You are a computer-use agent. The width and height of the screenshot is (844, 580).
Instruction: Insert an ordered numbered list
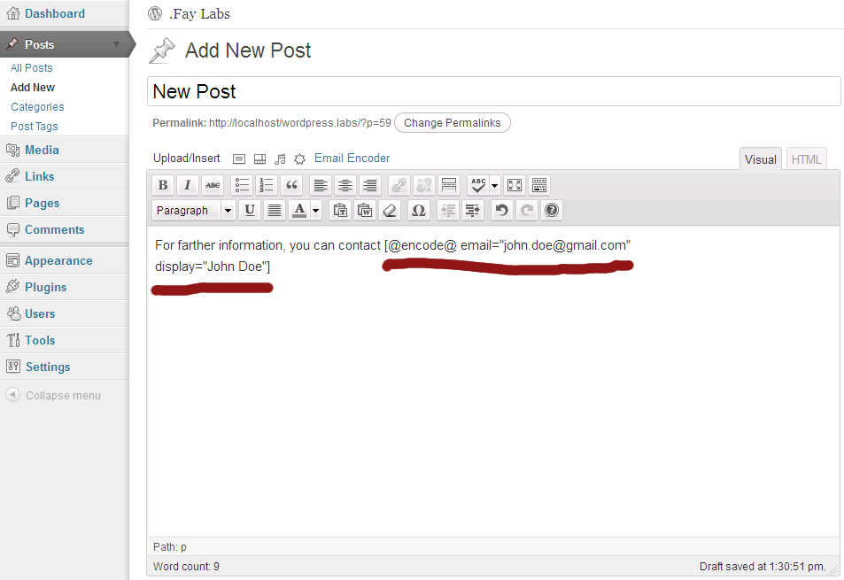267,186
